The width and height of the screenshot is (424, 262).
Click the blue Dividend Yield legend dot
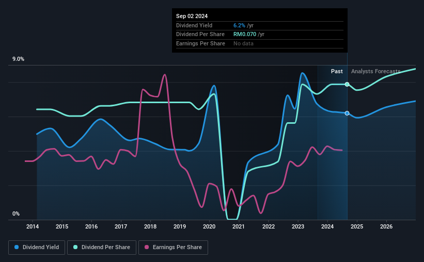pos(17,247)
